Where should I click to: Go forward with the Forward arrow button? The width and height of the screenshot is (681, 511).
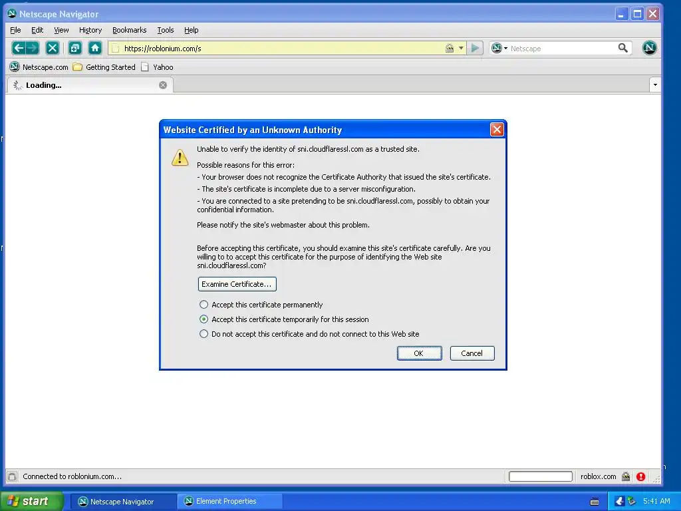click(33, 48)
